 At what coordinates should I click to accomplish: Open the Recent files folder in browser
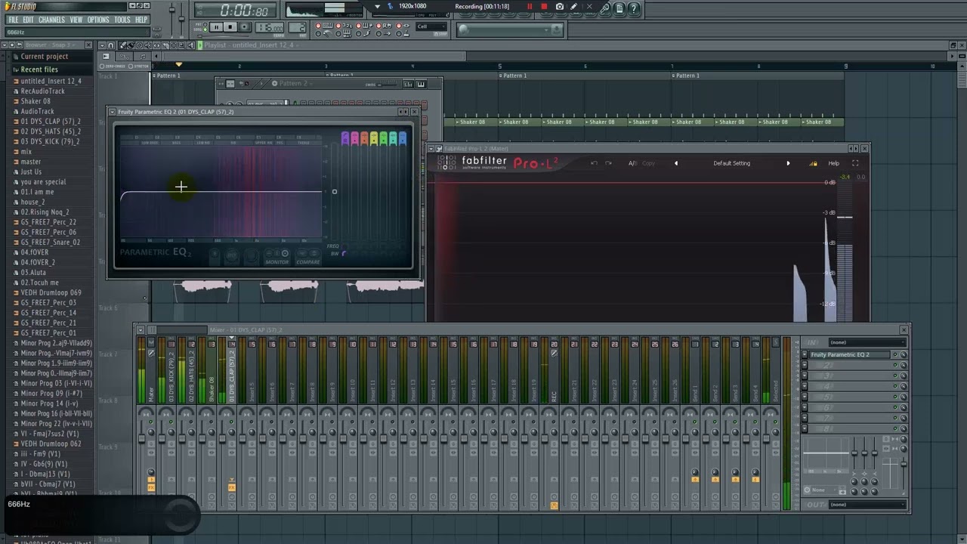[39, 70]
